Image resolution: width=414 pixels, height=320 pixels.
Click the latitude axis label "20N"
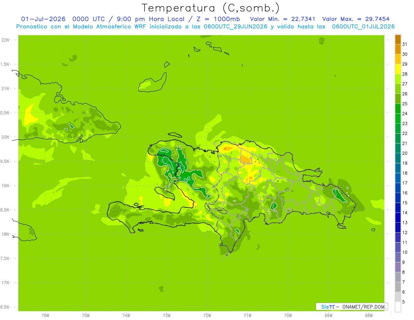(6, 137)
